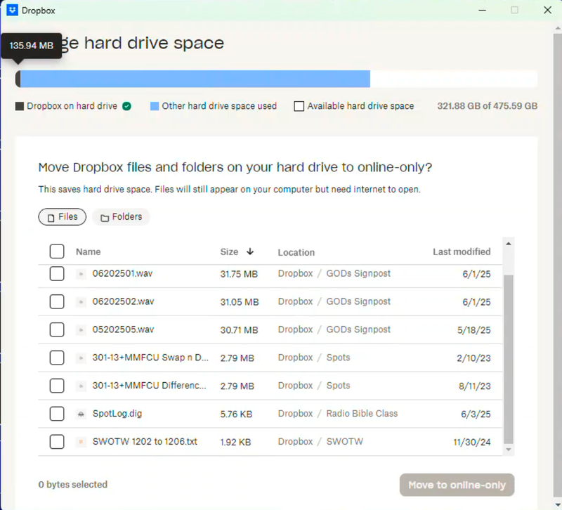Click the scrollbar down arrow in file list
Image resolution: width=562 pixels, height=510 pixels.
(x=509, y=448)
